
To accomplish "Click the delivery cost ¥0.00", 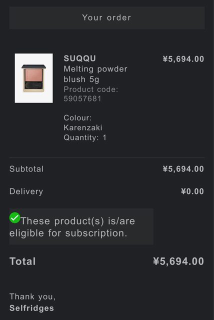I will (x=192, y=191).
